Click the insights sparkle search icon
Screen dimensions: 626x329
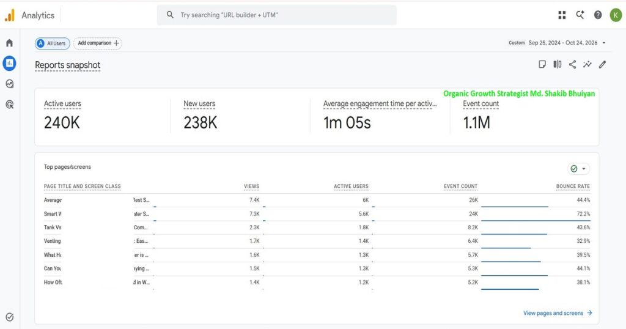click(580, 15)
